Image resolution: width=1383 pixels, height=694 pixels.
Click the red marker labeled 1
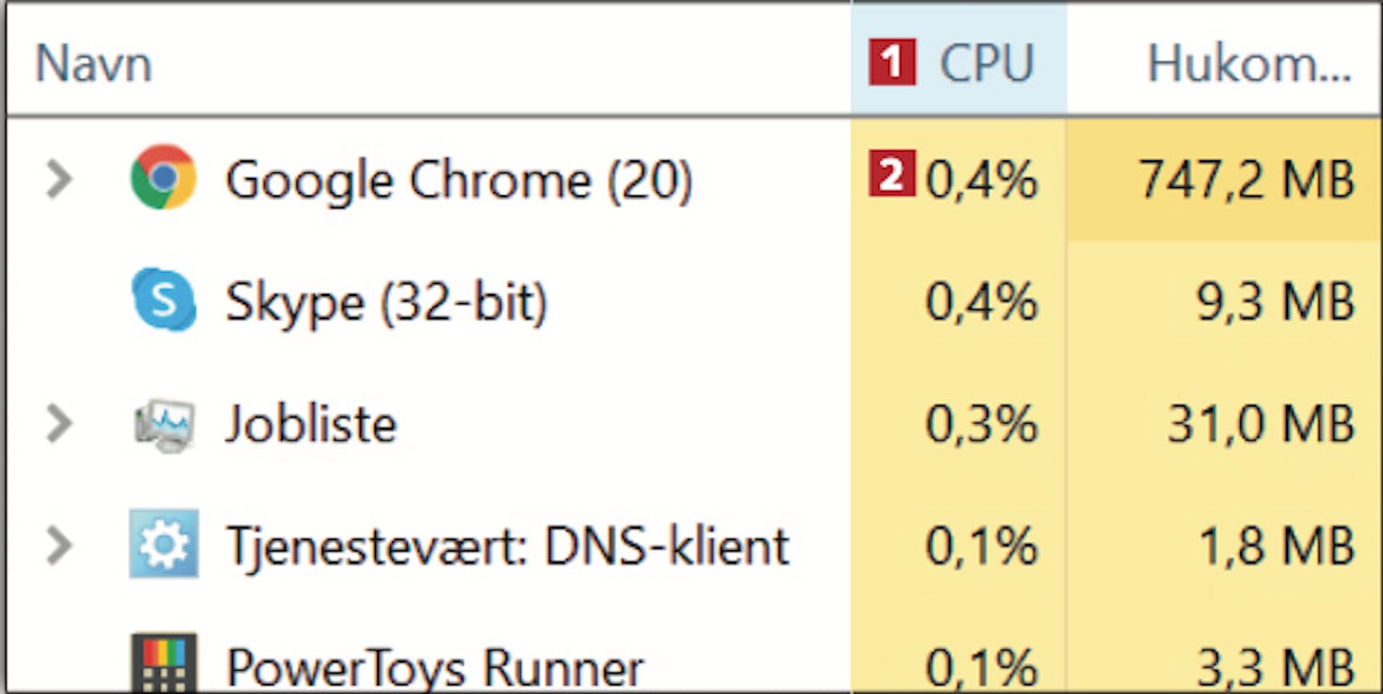[892, 65]
